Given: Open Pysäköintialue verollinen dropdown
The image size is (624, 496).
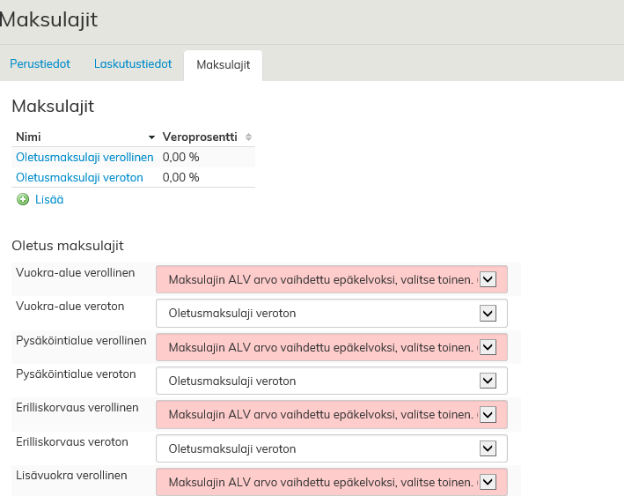Looking at the screenshot, I should point(331,346).
